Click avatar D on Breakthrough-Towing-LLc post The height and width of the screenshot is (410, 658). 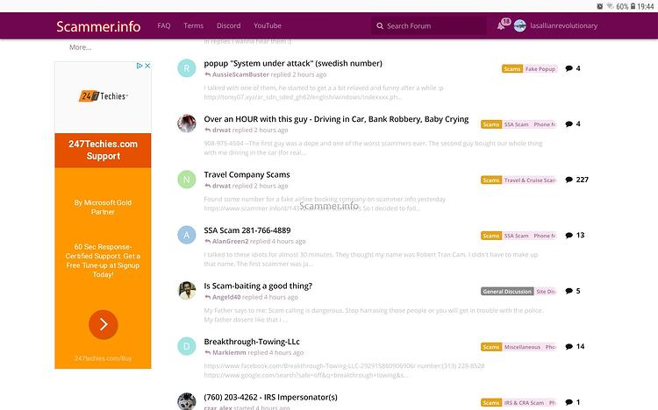tap(187, 346)
